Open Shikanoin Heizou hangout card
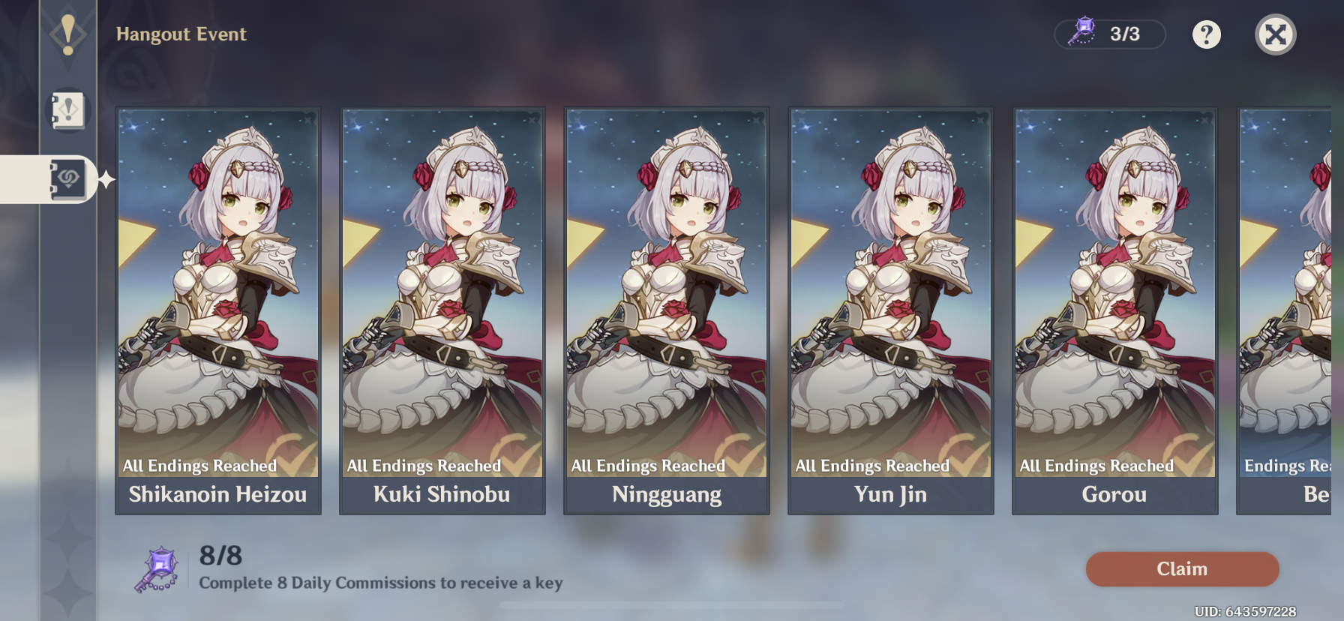 (218, 310)
